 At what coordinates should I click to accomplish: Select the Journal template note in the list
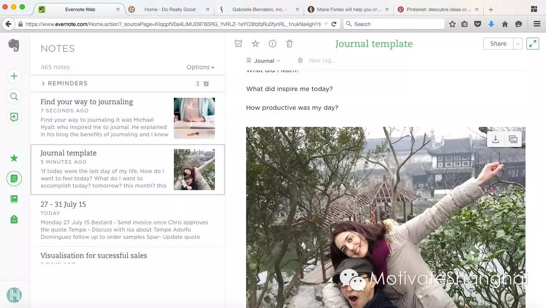tap(128, 170)
